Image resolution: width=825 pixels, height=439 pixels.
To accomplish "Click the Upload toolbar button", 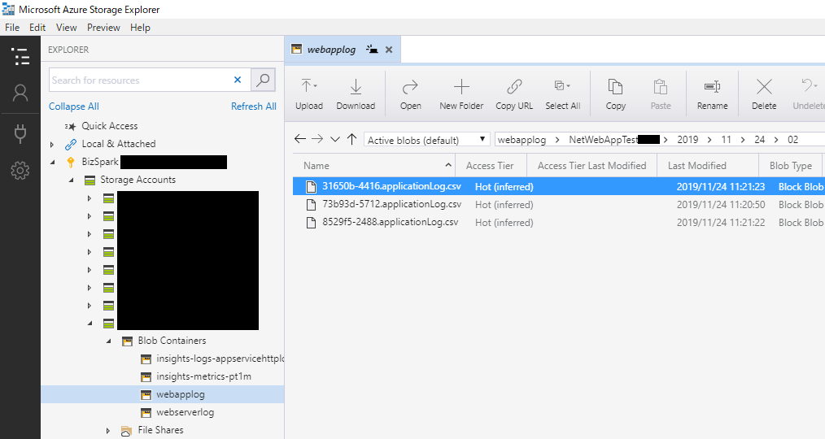I will (309, 94).
